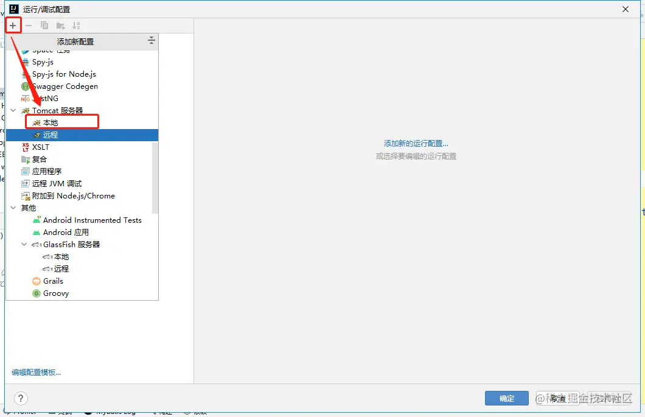Click the 取消 button
Screen dimensions: 645x417
pyautogui.click(x=557, y=398)
